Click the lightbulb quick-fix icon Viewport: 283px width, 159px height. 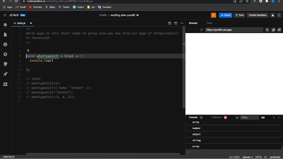click(x=28, y=51)
